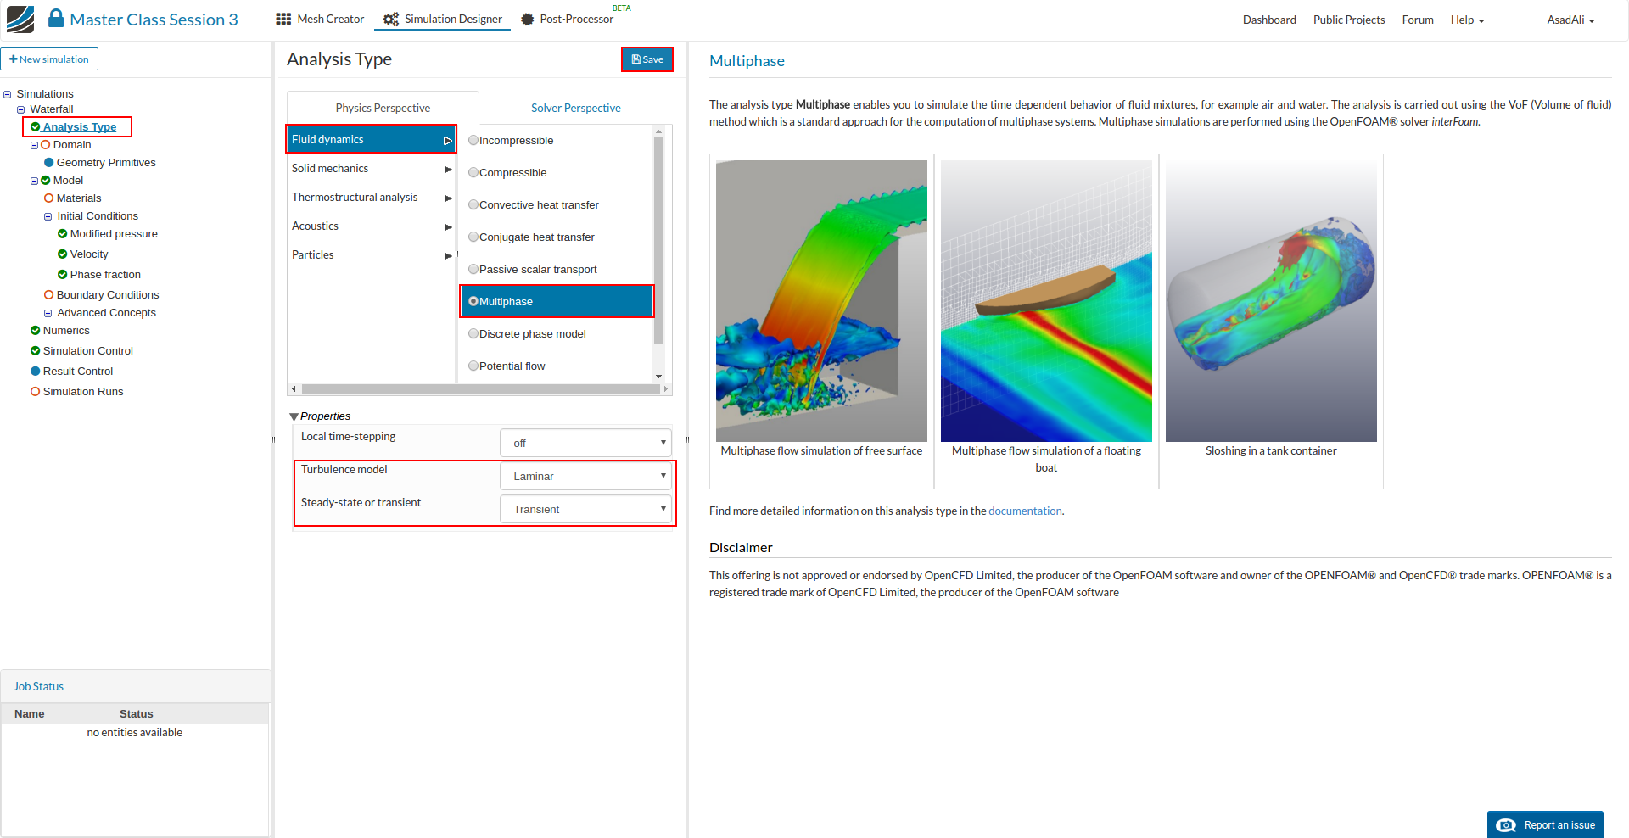1629x838 pixels.
Task: Click green check icon beside Model
Action: 46,181
